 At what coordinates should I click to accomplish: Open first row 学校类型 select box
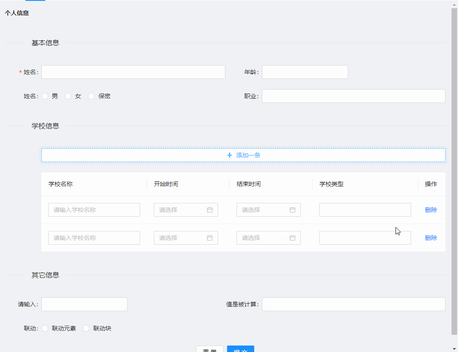tap(365, 210)
